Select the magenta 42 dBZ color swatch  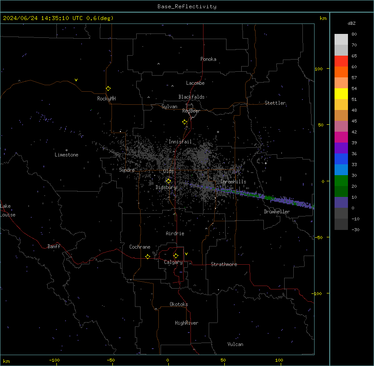tap(341, 137)
